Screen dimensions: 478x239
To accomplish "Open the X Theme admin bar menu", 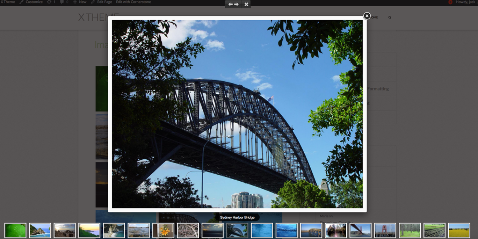I will (8, 2).
